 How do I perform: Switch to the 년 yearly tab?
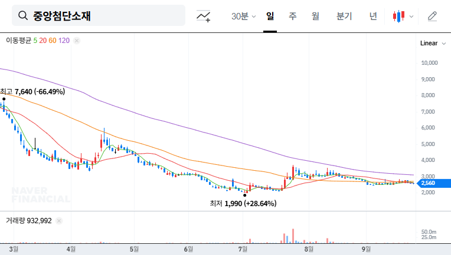pos(373,16)
